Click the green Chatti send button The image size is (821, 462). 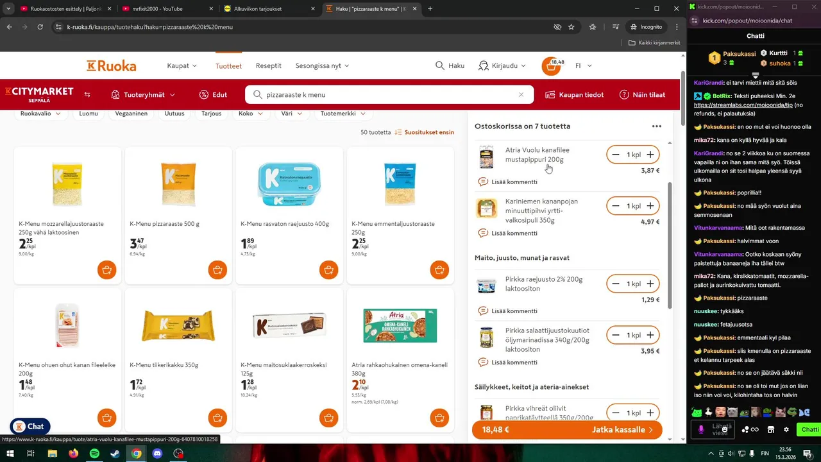[808, 429]
